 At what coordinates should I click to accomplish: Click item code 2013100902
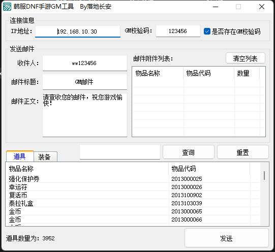187,195
